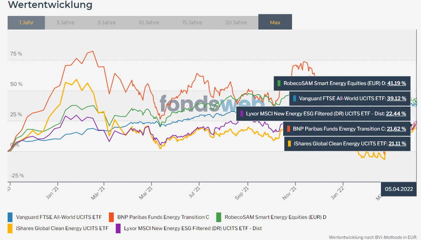The image size is (421, 240).
Task: Choose the 15 Jahre period tab
Action: tap(192, 23)
